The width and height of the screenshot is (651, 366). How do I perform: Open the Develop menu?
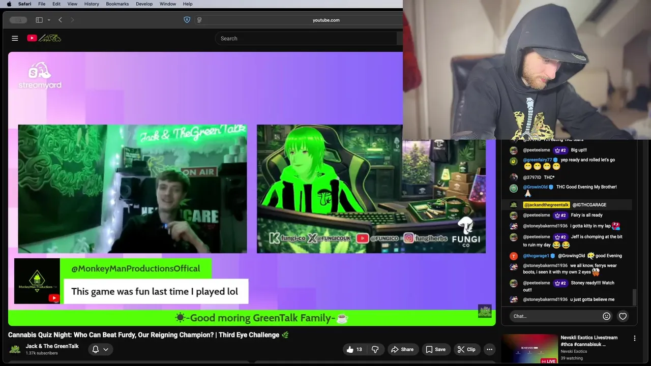click(144, 4)
